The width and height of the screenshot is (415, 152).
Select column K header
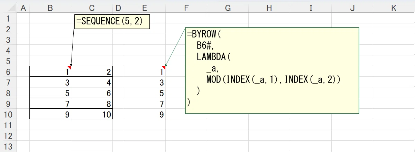[394, 8]
